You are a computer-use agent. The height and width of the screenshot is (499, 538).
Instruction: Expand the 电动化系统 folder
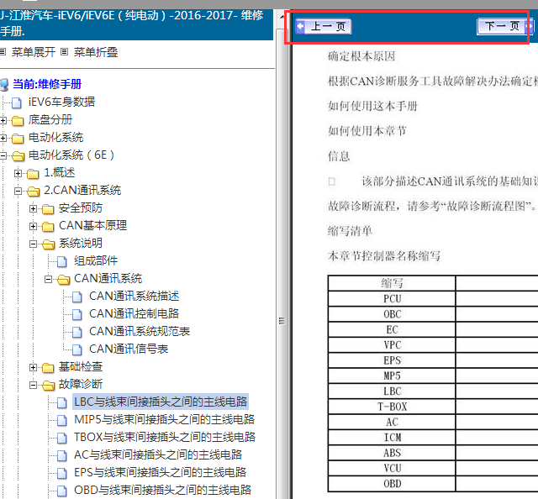point(3,139)
